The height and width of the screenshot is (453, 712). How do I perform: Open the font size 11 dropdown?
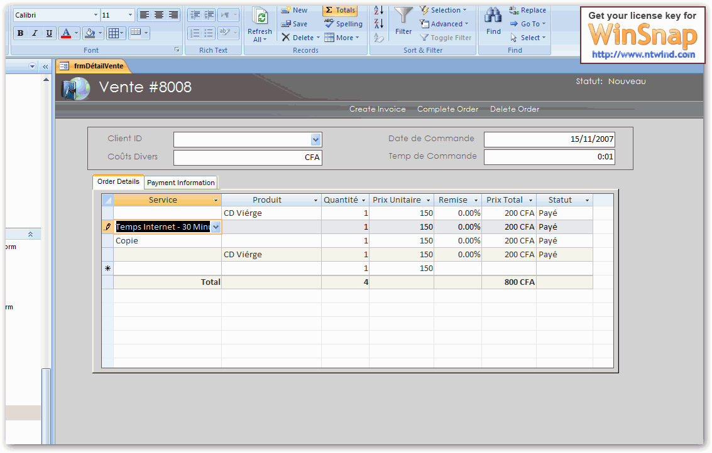(130, 15)
